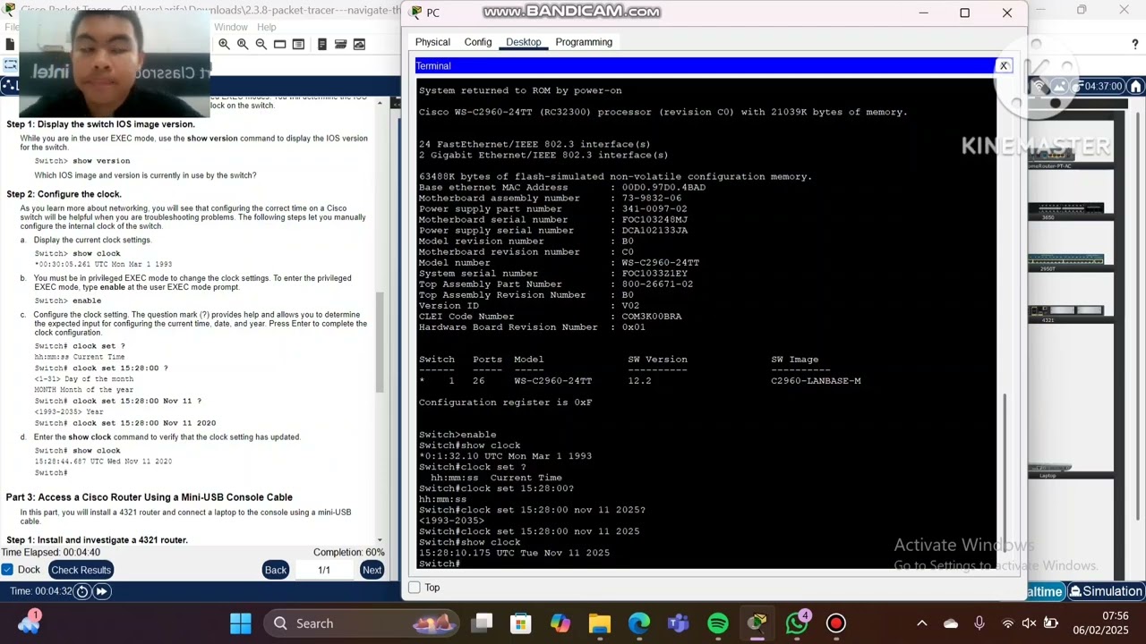Screen dimensions: 1146x644
Task: Click the Step 2: Configure the clock heading
Action: click(64, 194)
